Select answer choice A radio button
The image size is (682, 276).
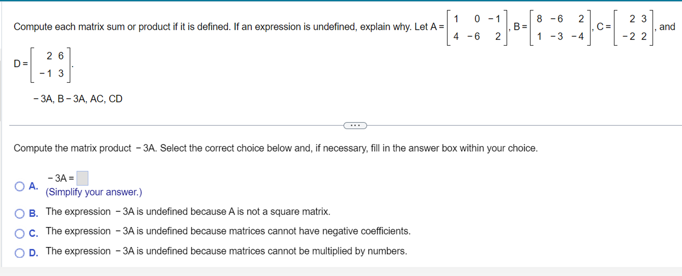point(20,187)
